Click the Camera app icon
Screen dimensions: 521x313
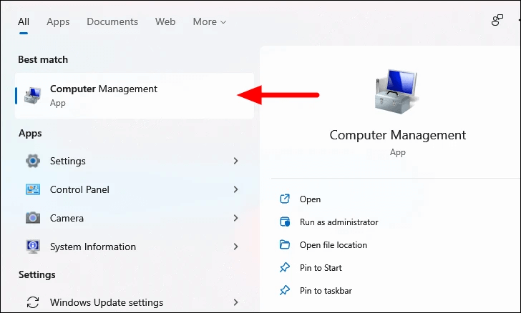33,218
